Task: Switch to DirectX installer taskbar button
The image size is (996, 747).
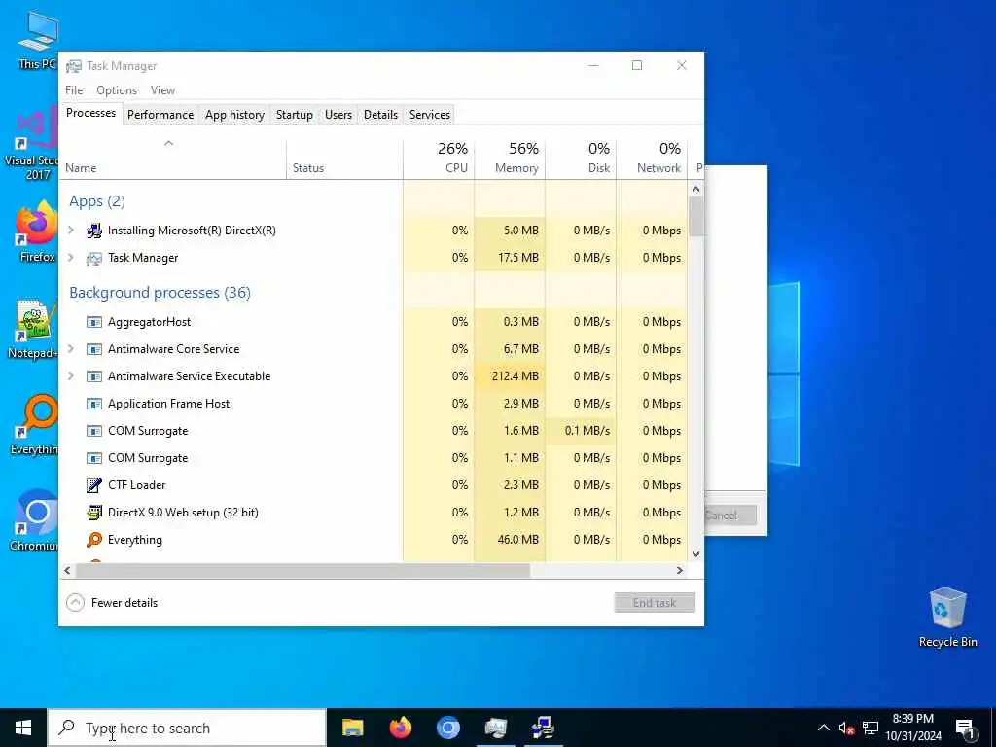Action: click(543, 728)
